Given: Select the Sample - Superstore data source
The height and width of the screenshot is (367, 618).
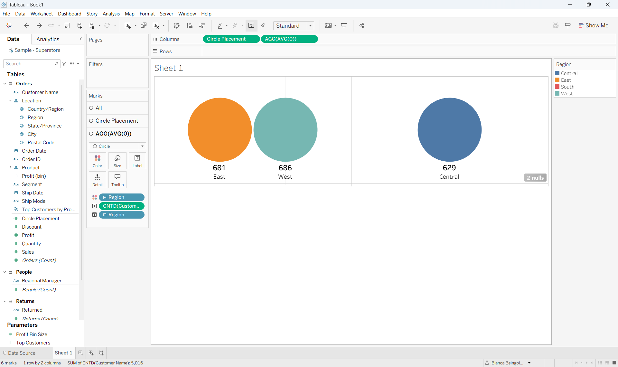Looking at the screenshot, I should [x=38, y=50].
